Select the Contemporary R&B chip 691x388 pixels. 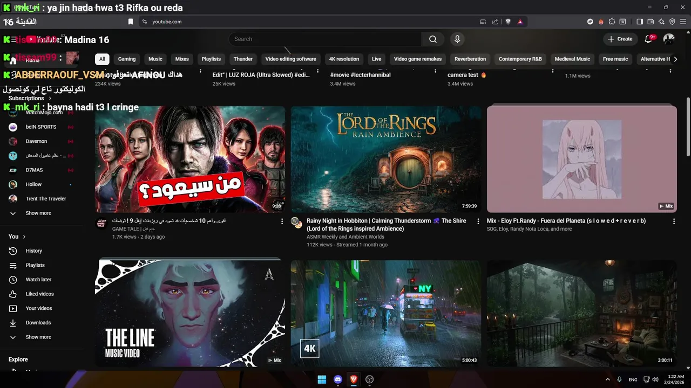point(520,59)
